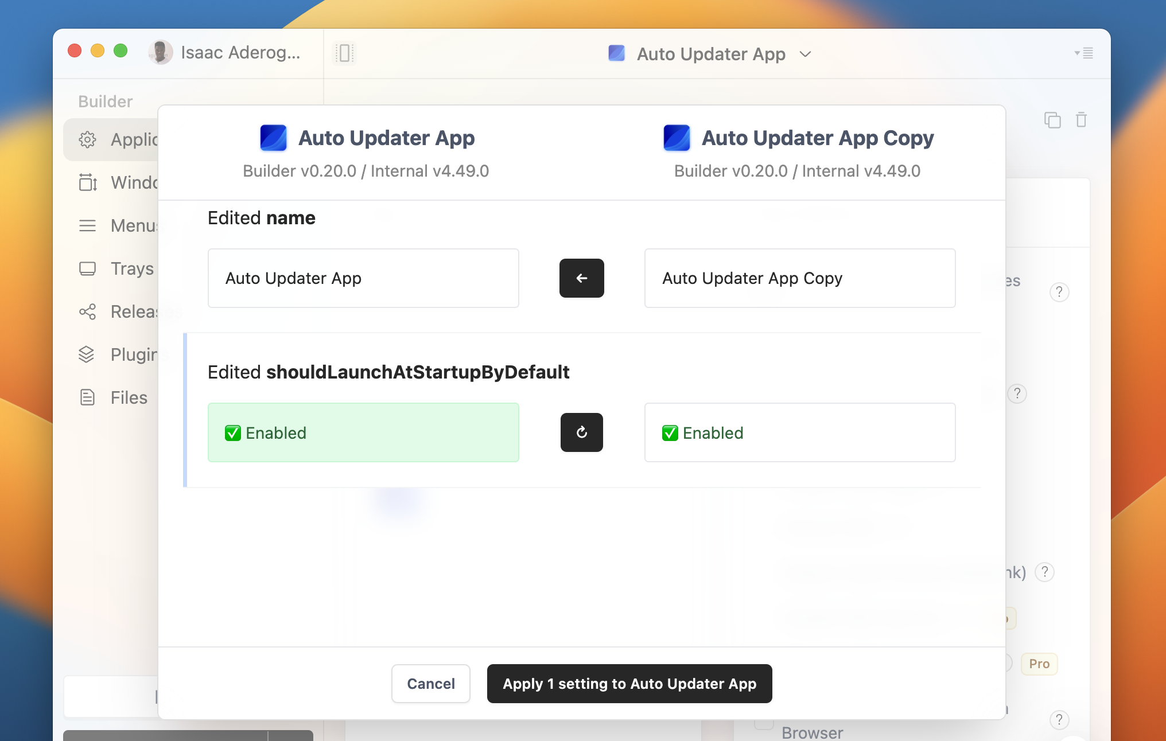This screenshot has height=741, width=1166.
Task: Open the view options dropdown in the top right corner
Action: (x=1083, y=53)
